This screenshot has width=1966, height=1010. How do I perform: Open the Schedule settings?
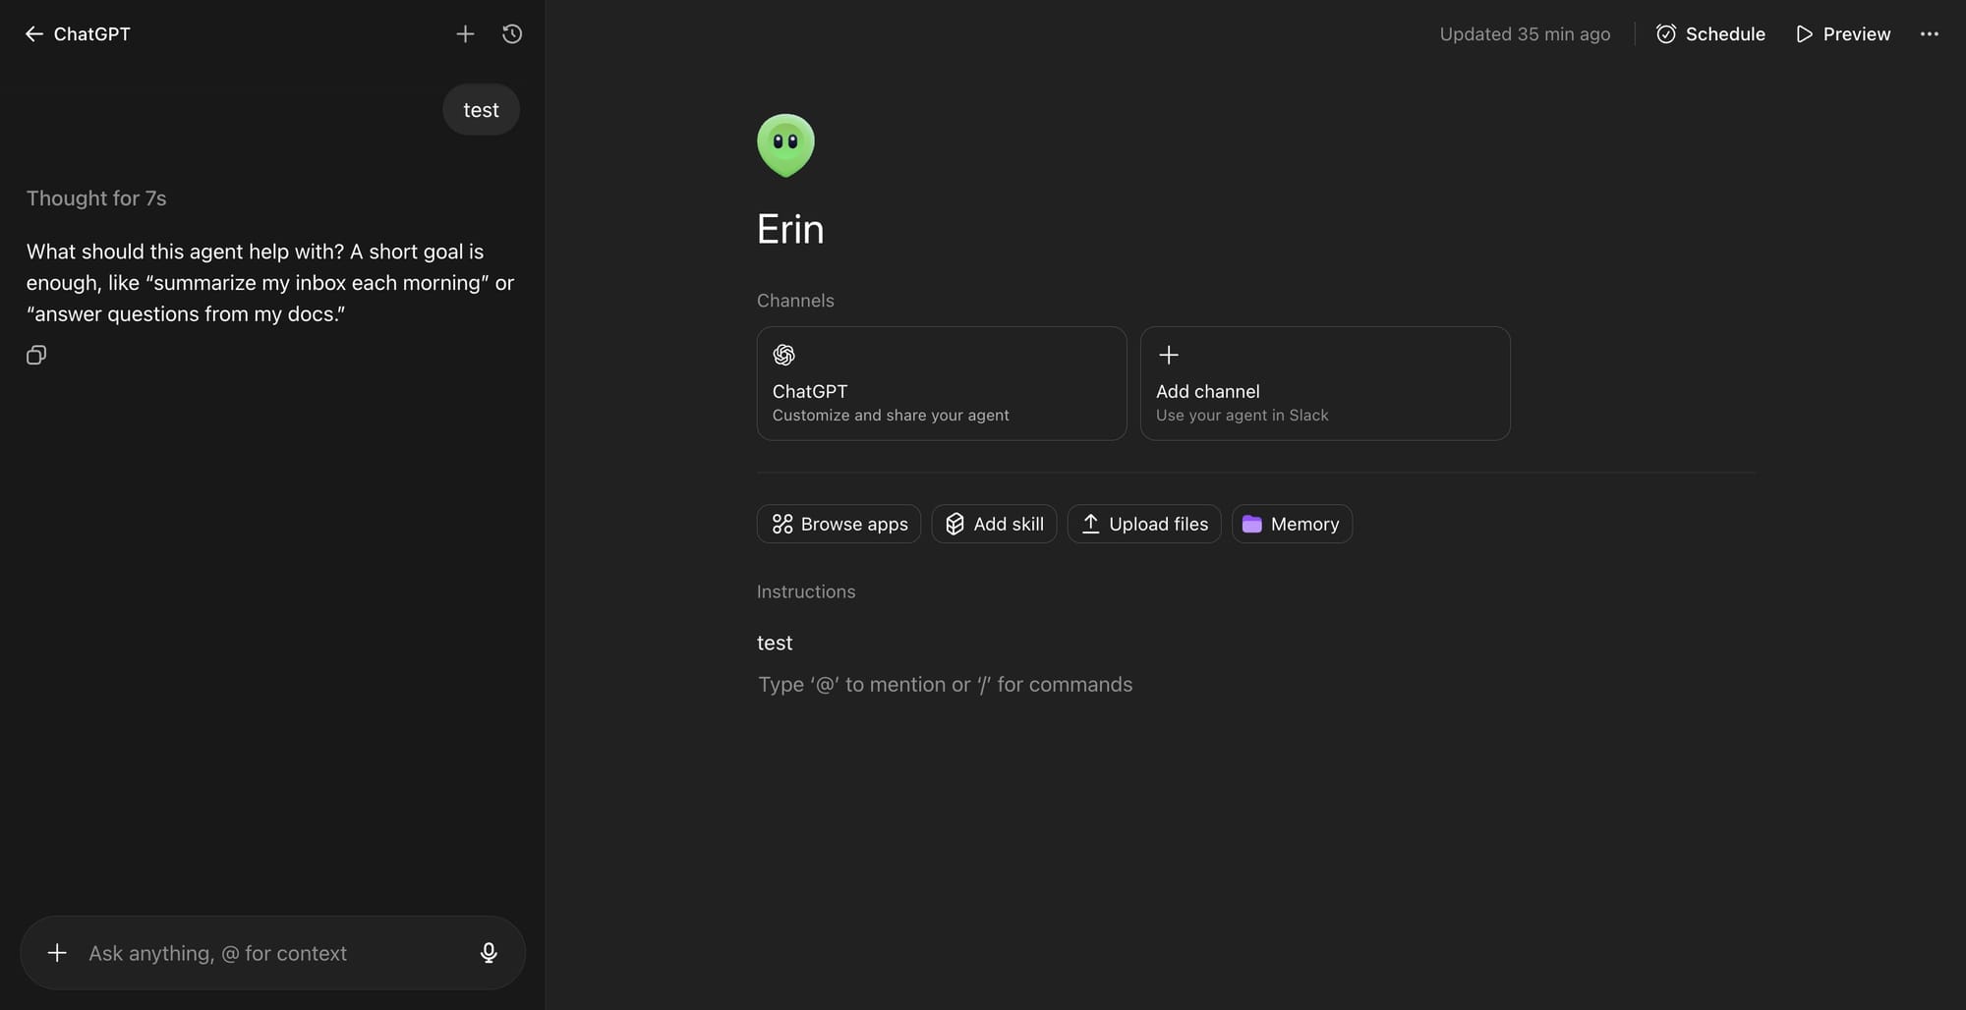click(1710, 34)
